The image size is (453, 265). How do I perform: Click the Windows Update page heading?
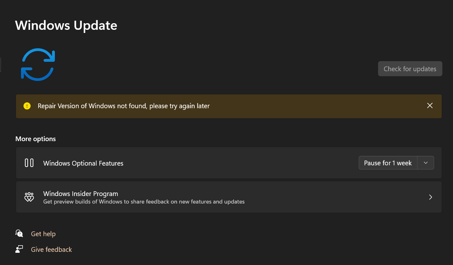66,25
